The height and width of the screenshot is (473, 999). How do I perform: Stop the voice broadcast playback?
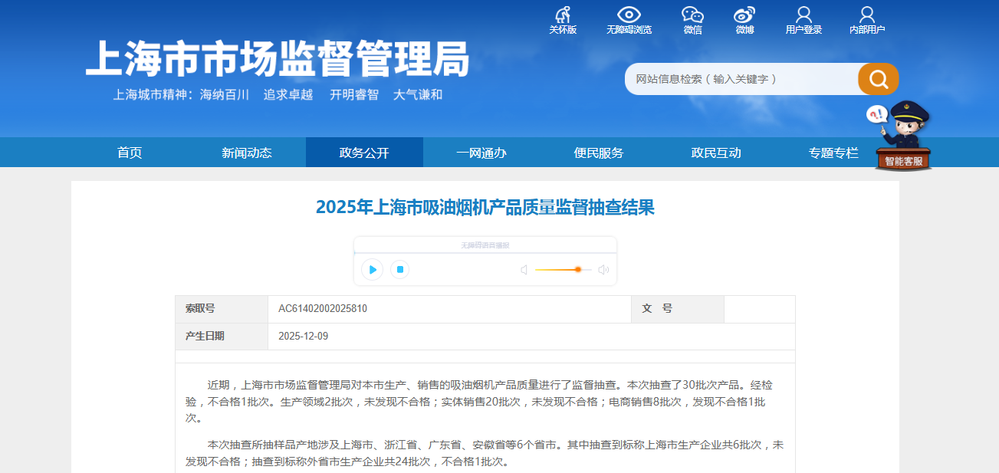(x=399, y=270)
